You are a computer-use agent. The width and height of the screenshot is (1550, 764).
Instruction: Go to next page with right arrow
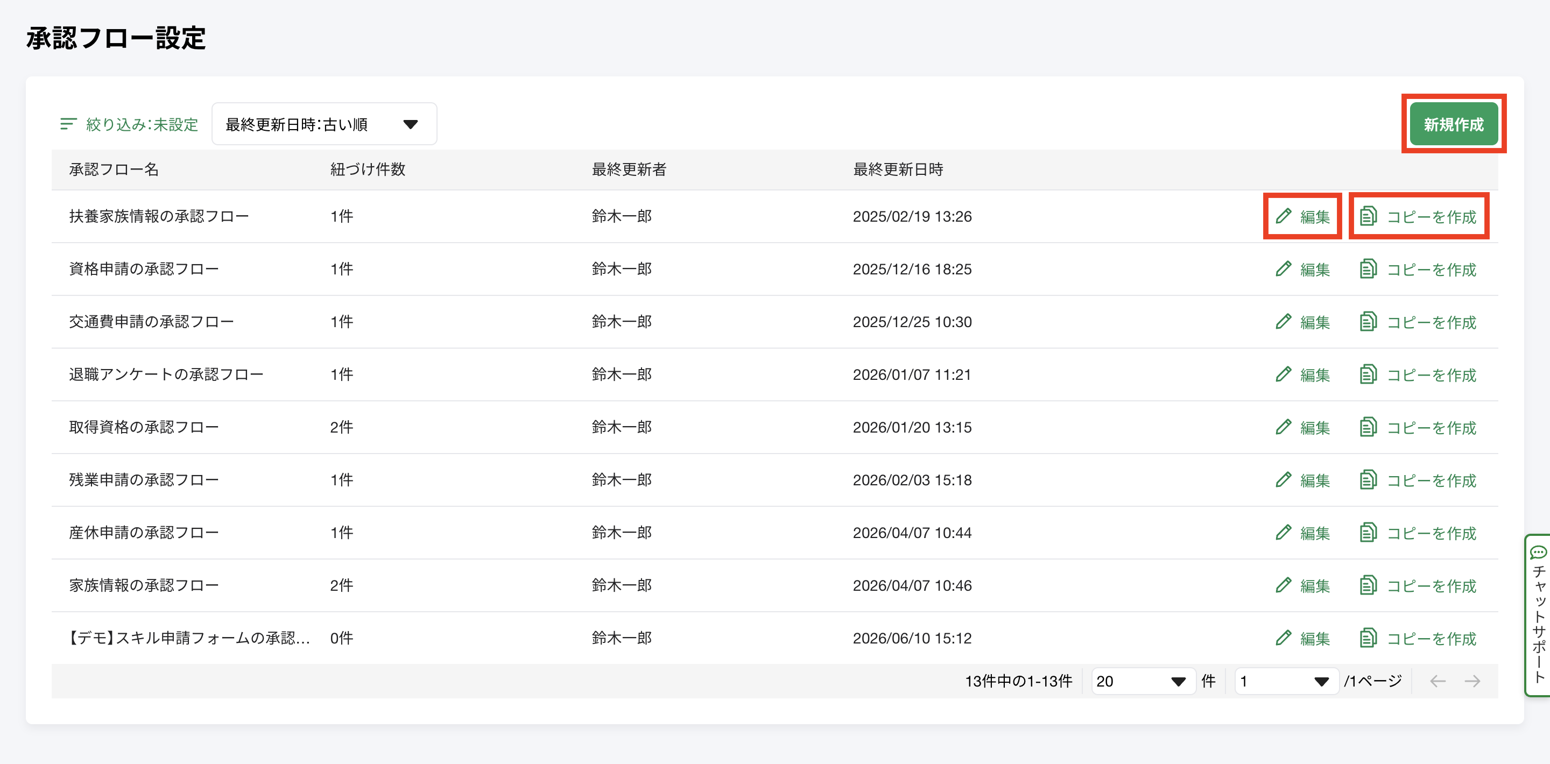1472,681
